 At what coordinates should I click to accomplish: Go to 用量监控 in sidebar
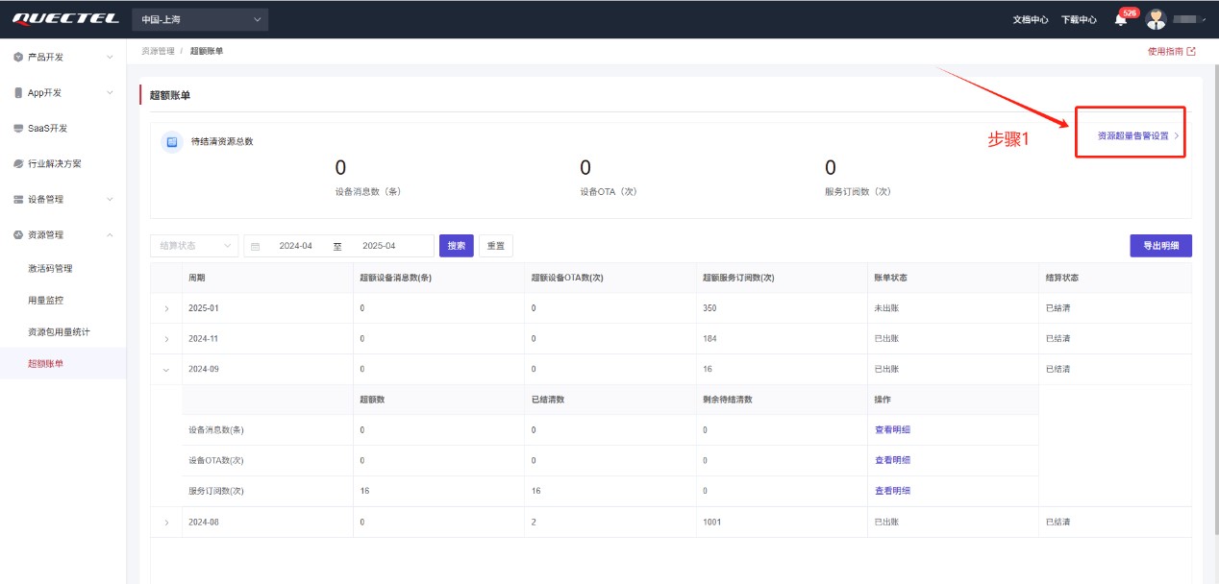[45, 301]
